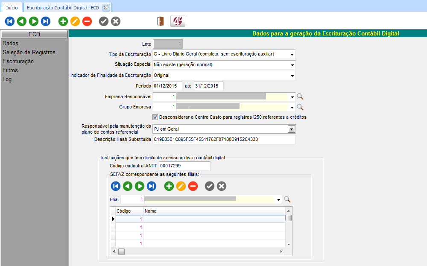Viewport: 427px width, 266px height.
Task: Search Filial with magnifier icon
Action: (x=287, y=199)
